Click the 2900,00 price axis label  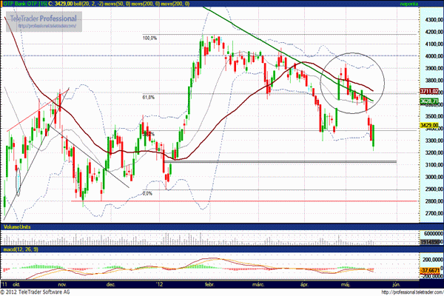[x=434, y=189]
